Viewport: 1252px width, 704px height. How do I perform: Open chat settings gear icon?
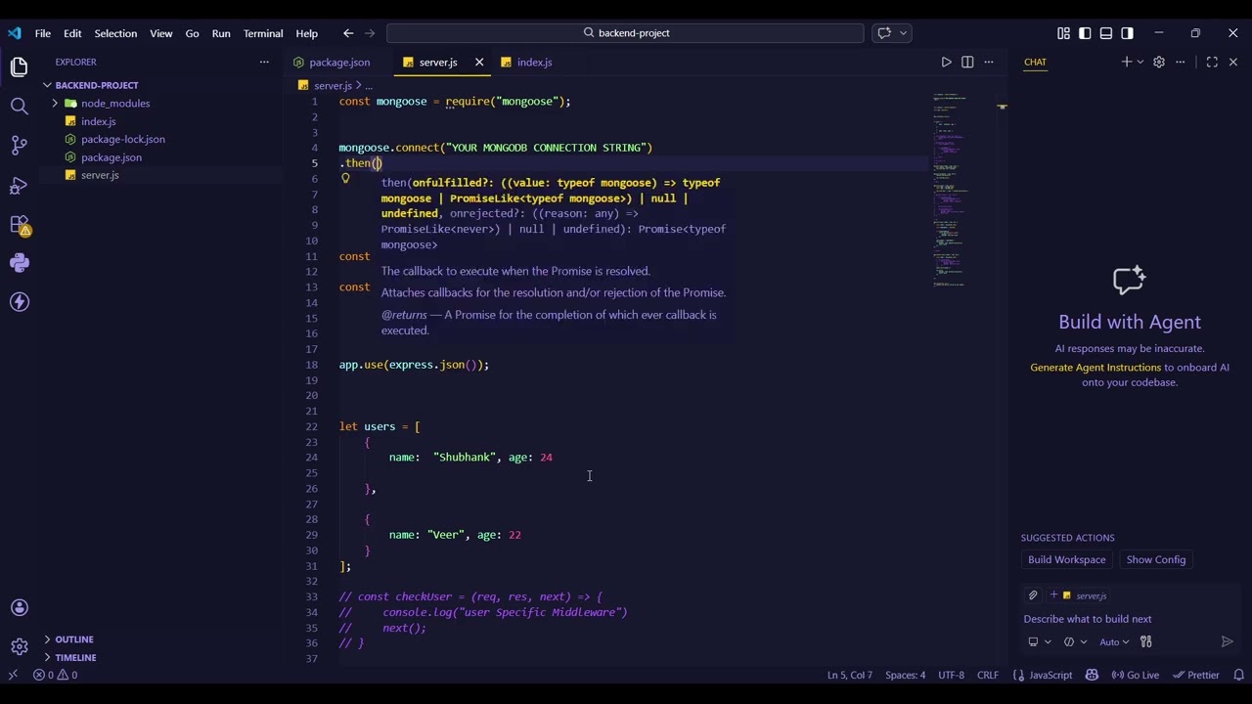click(x=1159, y=62)
